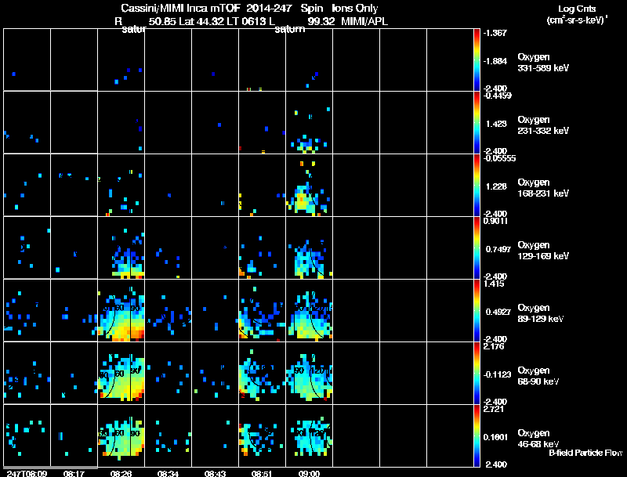Click the color bar beside Oxygen 46-68 keV
627x477 pixels.
[x=477, y=435]
